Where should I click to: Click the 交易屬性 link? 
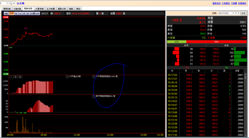click(x=225, y=3)
